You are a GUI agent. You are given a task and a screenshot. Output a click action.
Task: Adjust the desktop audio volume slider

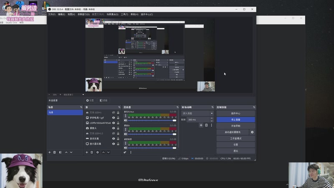(152, 148)
